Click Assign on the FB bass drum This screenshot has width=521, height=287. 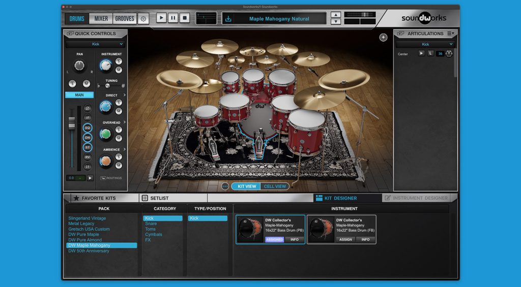click(345, 240)
